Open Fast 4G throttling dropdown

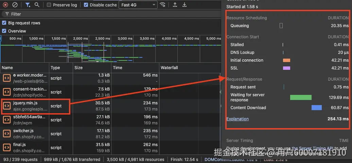(x=138, y=5)
